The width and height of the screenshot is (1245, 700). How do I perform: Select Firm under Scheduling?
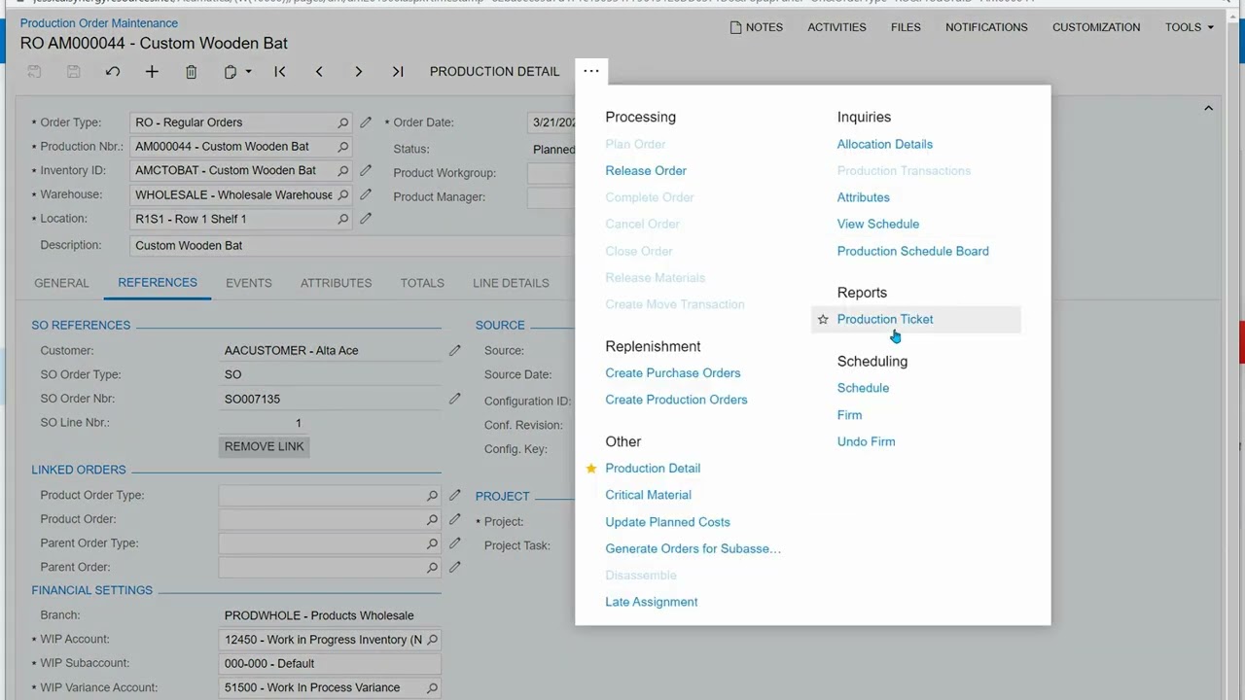point(849,415)
